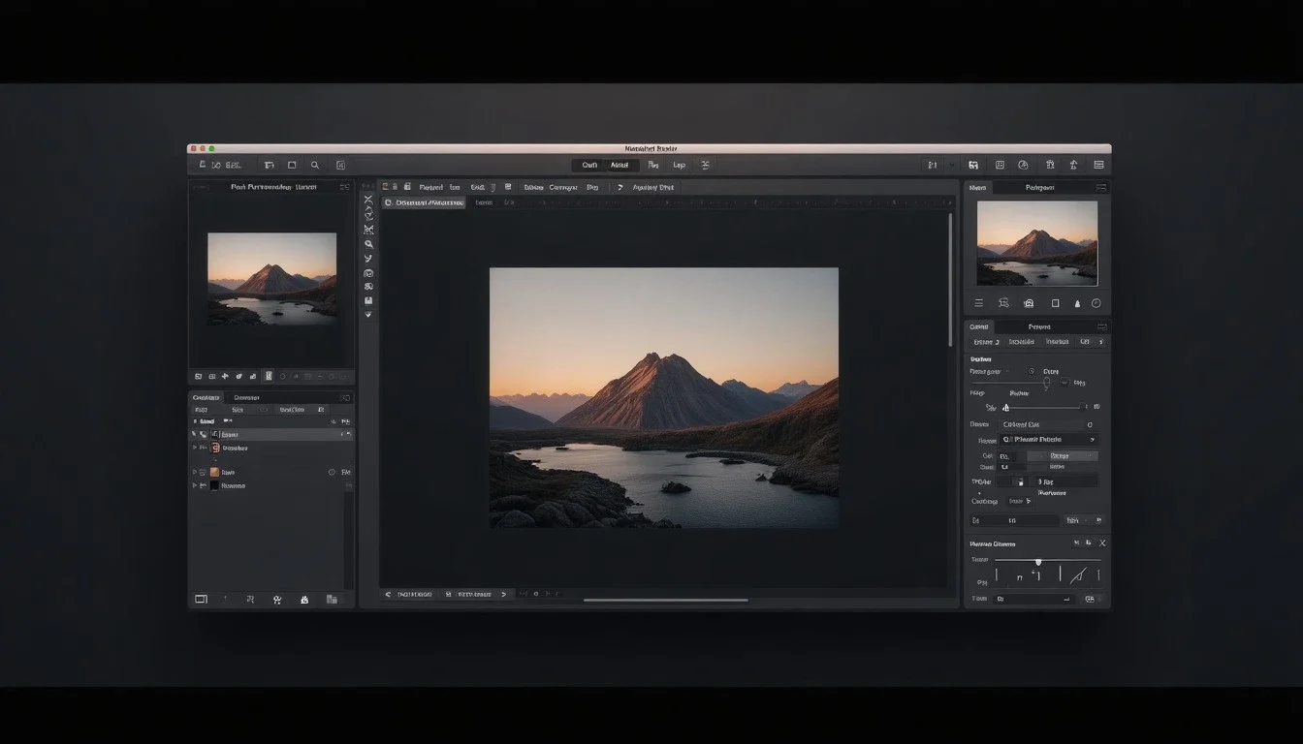Toggle the circle visibility marker on the orange-thumbnail layer

click(x=332, y=472)
